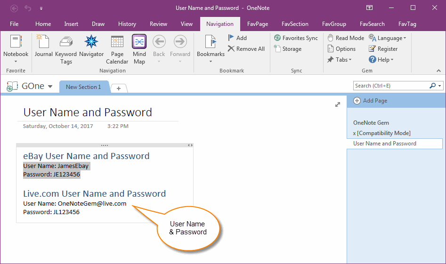The width and height of the screenshot is (446, 264).
Task: Create a new section with plus tab
Action: 119,88
